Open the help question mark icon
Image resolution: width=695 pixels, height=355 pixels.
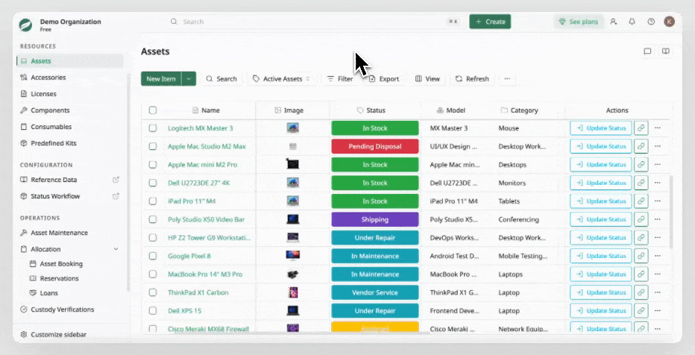click(x=651, y=22)
